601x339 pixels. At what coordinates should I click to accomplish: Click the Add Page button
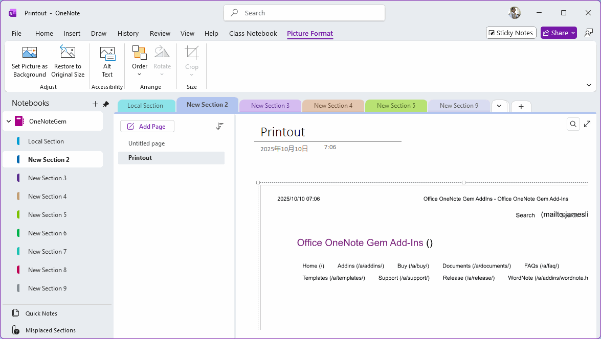click(147, 126)
